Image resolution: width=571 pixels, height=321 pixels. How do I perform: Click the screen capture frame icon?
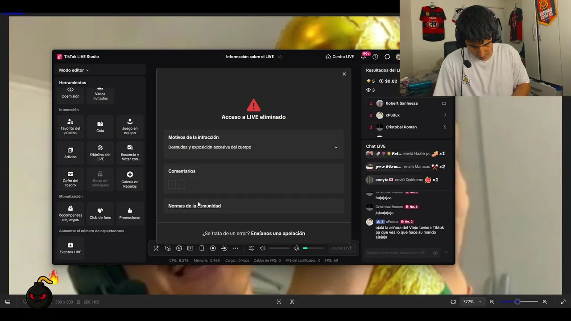(190, 248)
